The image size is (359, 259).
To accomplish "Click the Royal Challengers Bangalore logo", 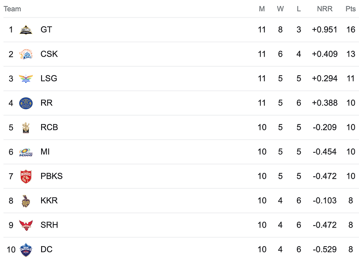I will (26, 127).
